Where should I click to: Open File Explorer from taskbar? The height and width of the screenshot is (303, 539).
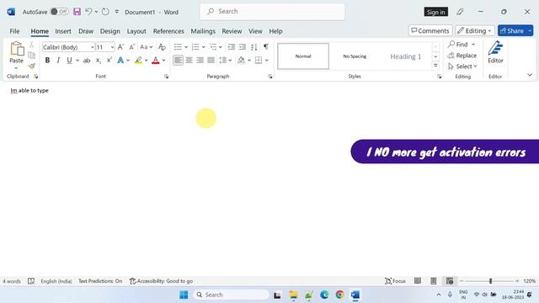[x=293, y=295]
